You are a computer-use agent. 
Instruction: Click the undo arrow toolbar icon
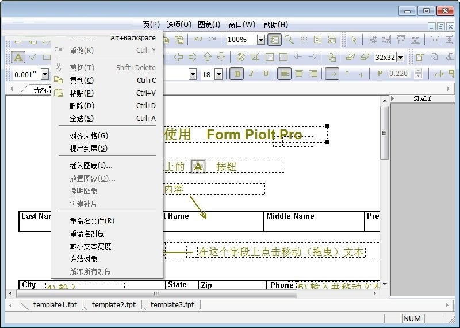pyautogui.click(x=198, y=39)
